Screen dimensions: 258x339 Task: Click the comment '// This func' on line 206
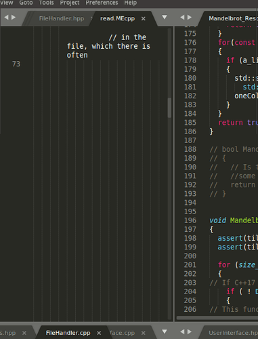coord(234,309)
